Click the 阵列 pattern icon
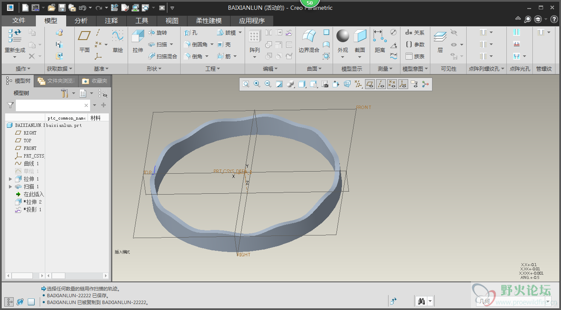The width and height of the screenshot is (561, 310). click(255, 37)
